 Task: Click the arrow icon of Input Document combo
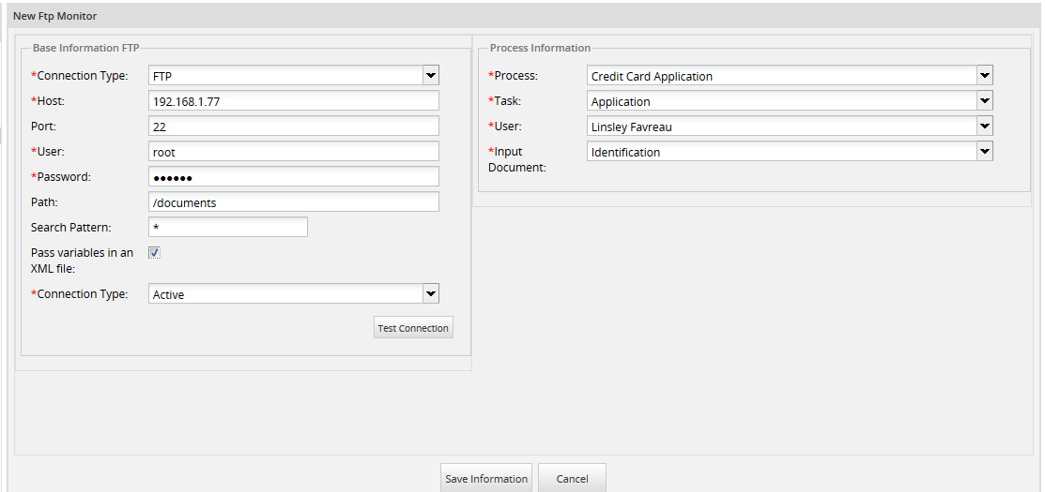(x=984, y=152)
